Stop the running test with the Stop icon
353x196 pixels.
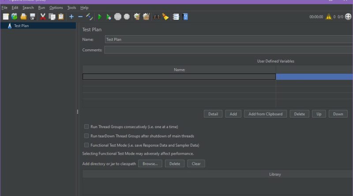coord(117,17)
